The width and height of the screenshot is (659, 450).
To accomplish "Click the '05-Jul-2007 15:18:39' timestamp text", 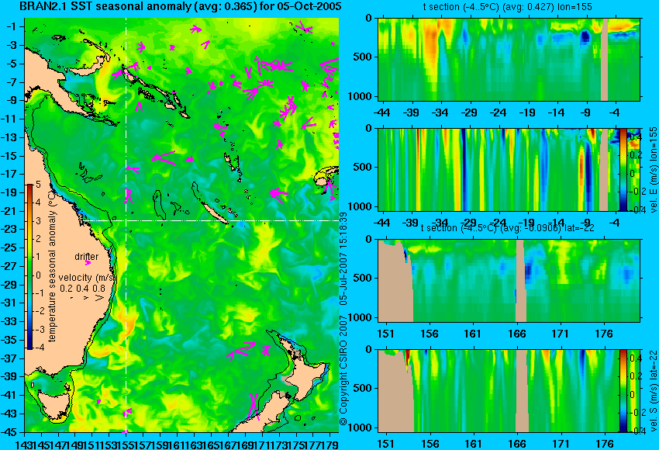I will (343, 258).
